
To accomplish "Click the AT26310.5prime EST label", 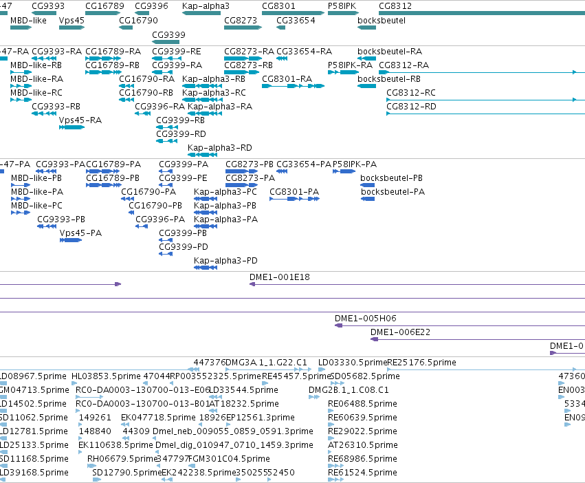I will tap(363, 445).
